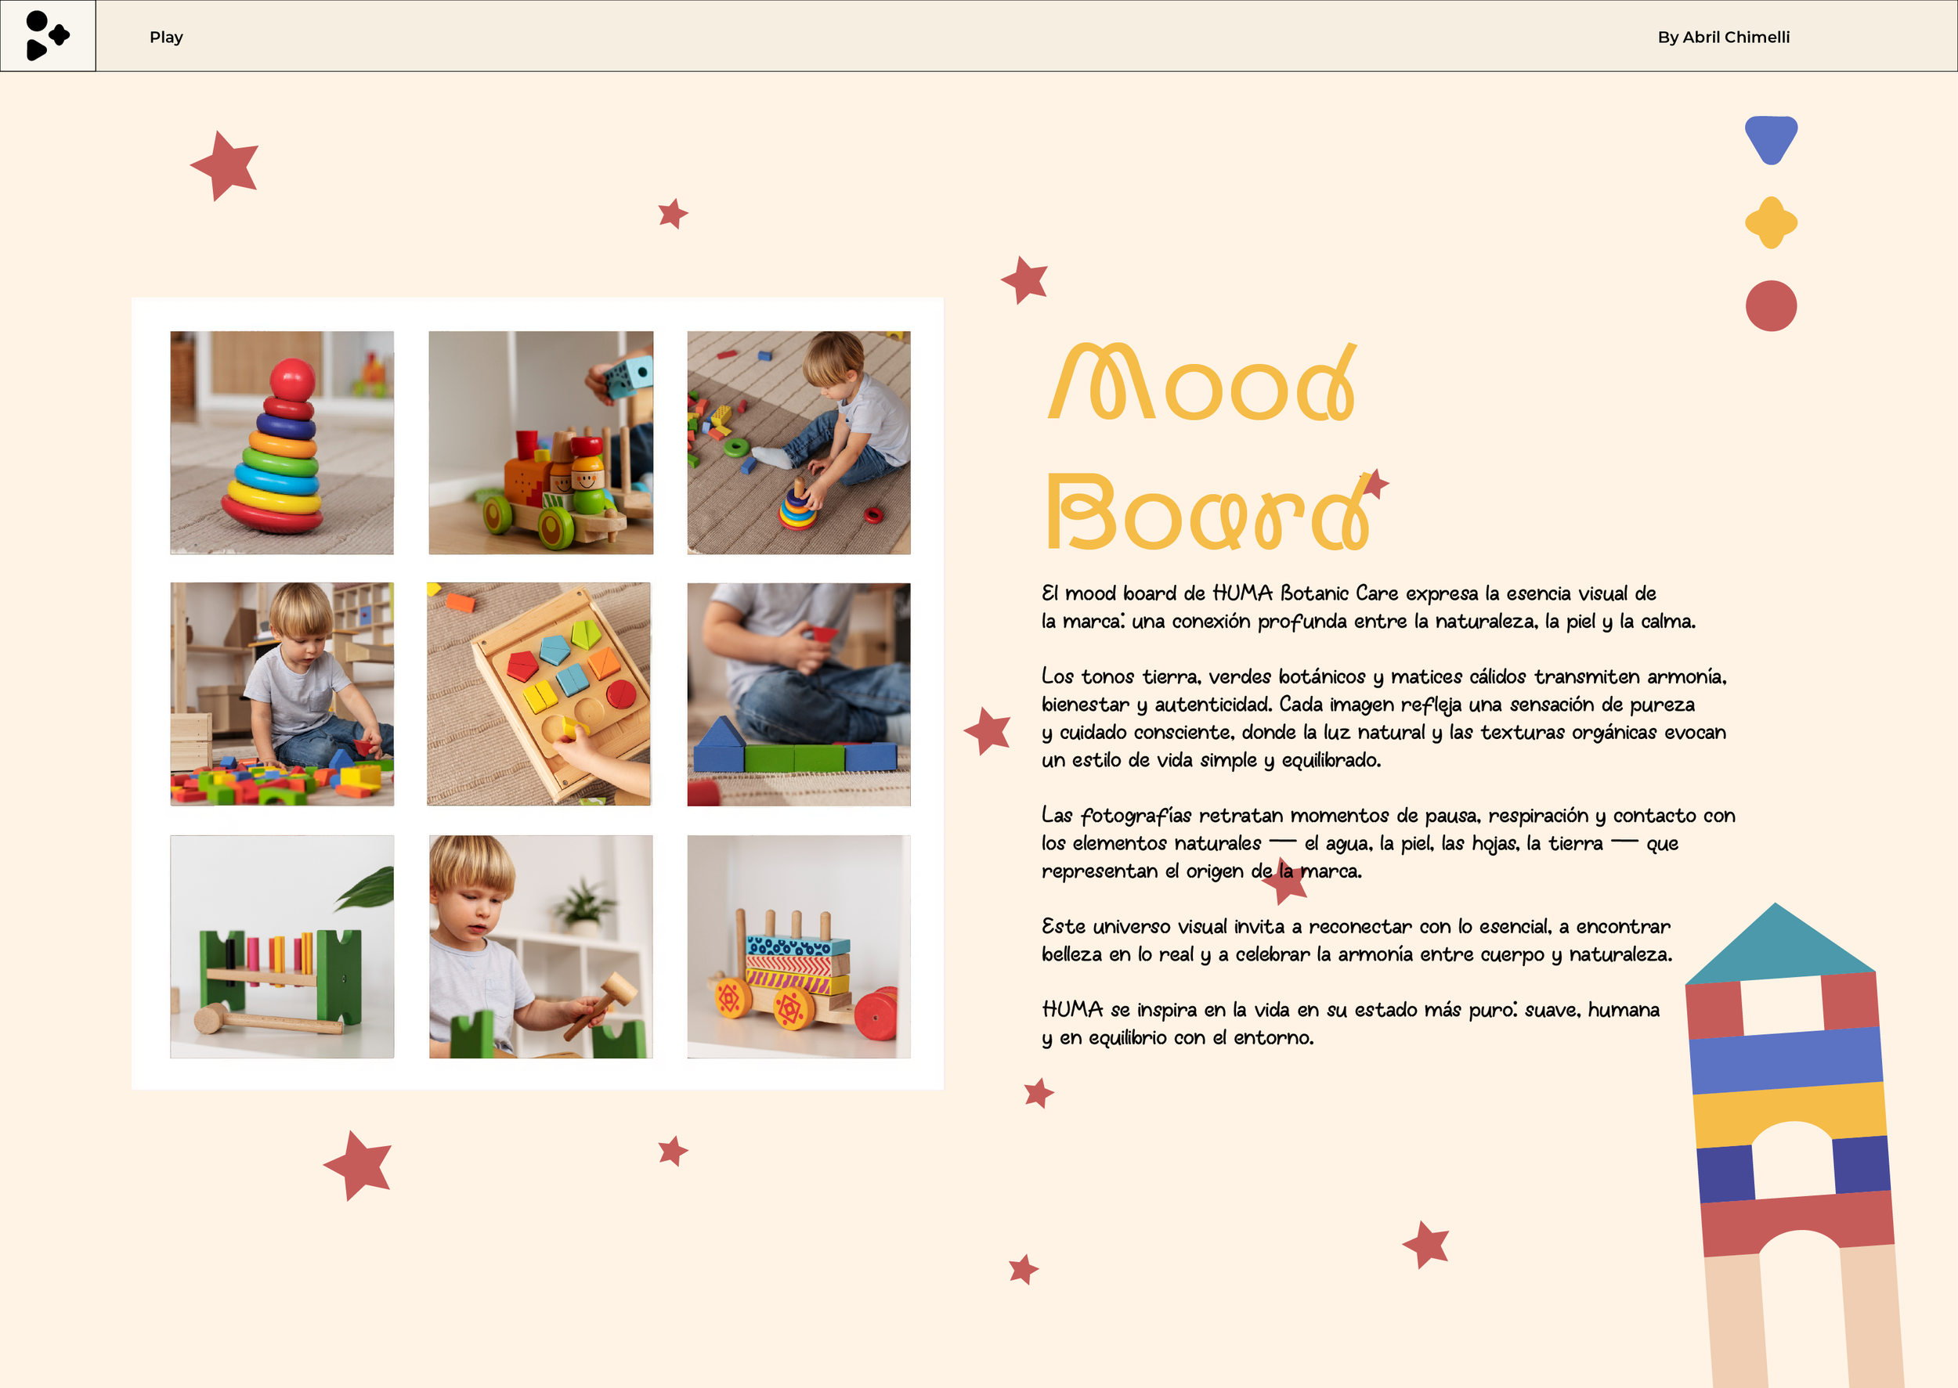
Task: Select the rainbow ring stacker photo
Action: pos(282,443)
